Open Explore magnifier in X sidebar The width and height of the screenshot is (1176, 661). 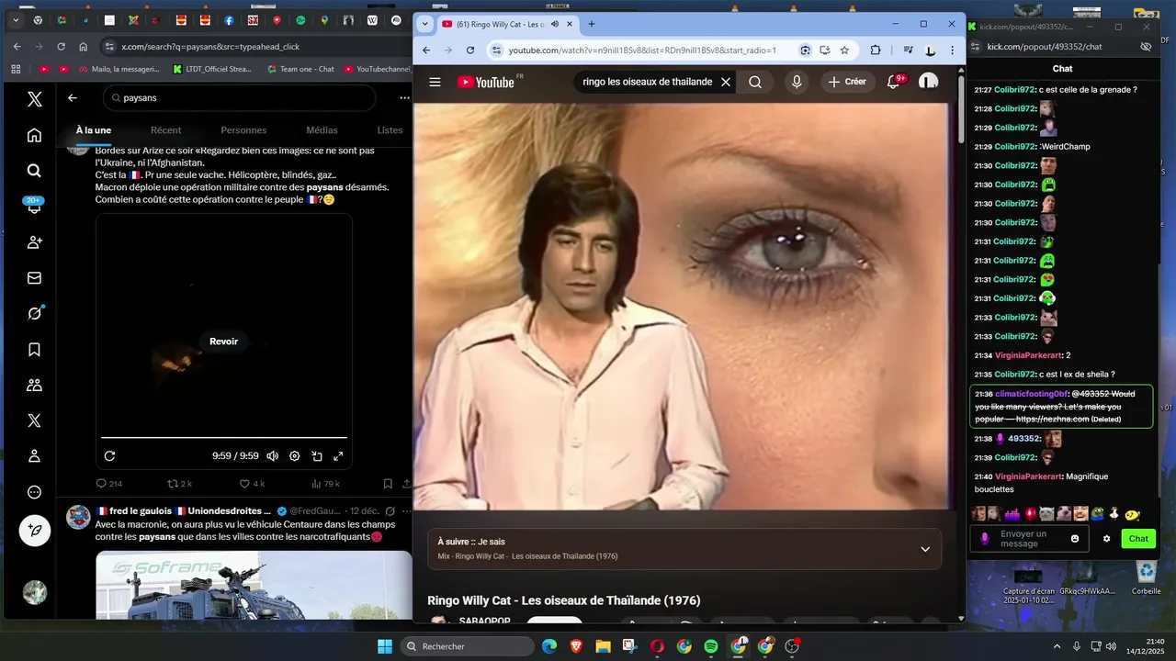pos(34,171)
